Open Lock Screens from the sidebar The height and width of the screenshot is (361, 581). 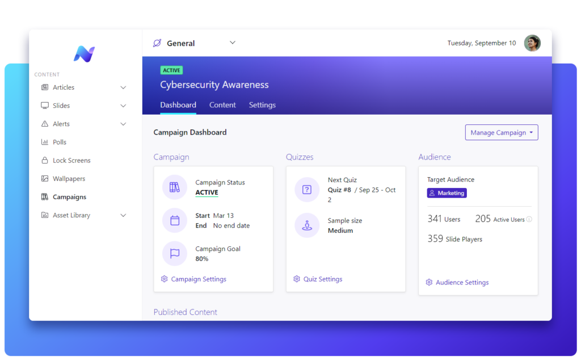(x=46, y=160)
